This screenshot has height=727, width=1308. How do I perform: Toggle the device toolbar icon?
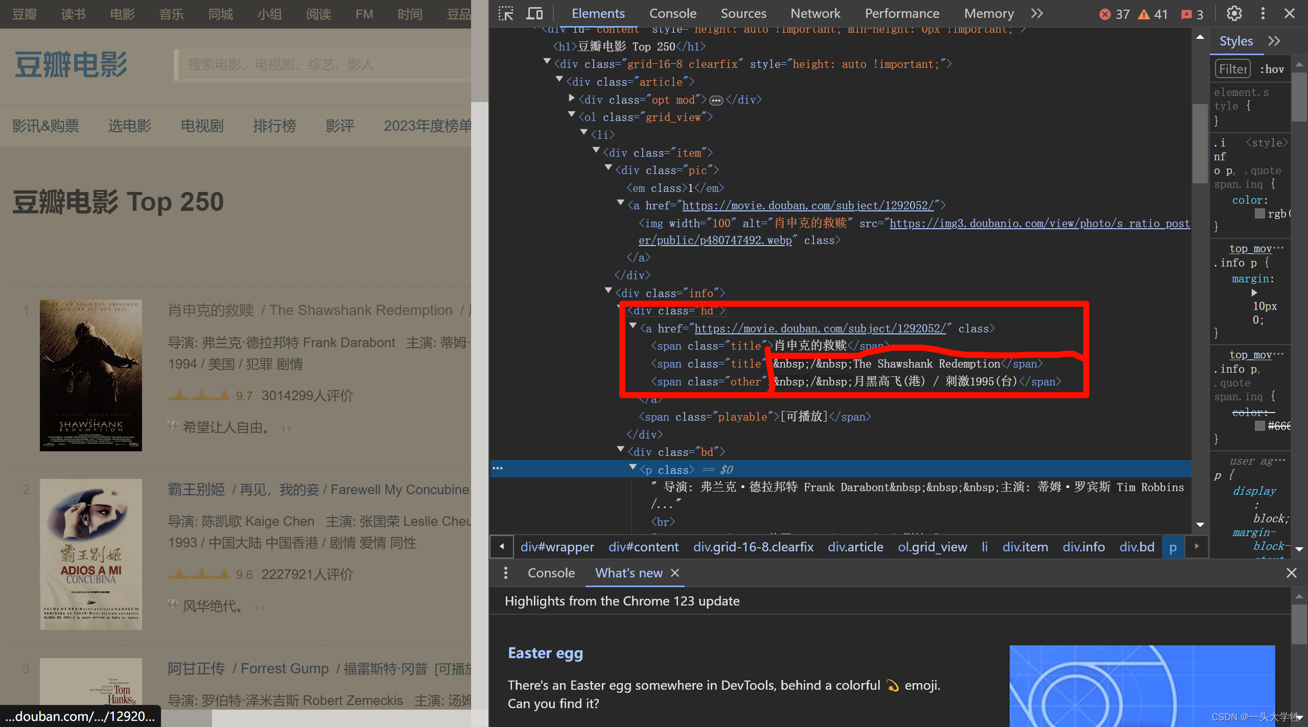pyautogui.click(x=534, y=14)
